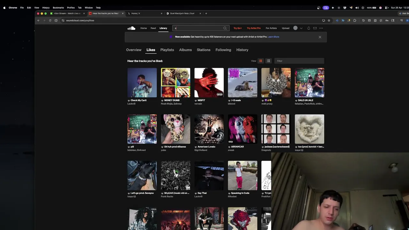Click artist name matt proxy
This screenshot has height=230, width=409.
(x=267, y=104)
